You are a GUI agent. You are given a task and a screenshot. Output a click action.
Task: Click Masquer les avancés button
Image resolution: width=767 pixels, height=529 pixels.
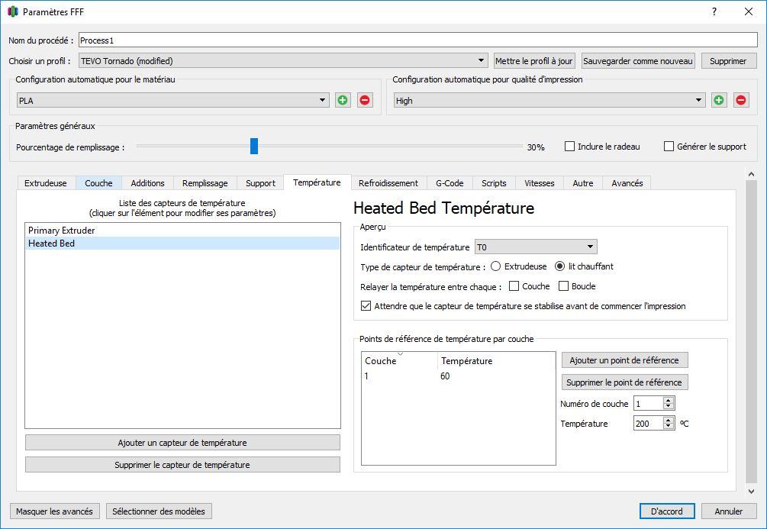[x=54, y=511]
